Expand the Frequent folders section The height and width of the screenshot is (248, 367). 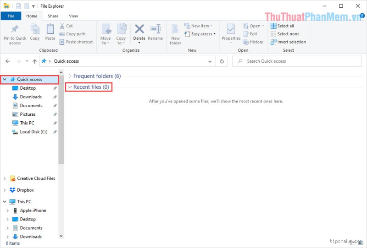click(70, 76)
